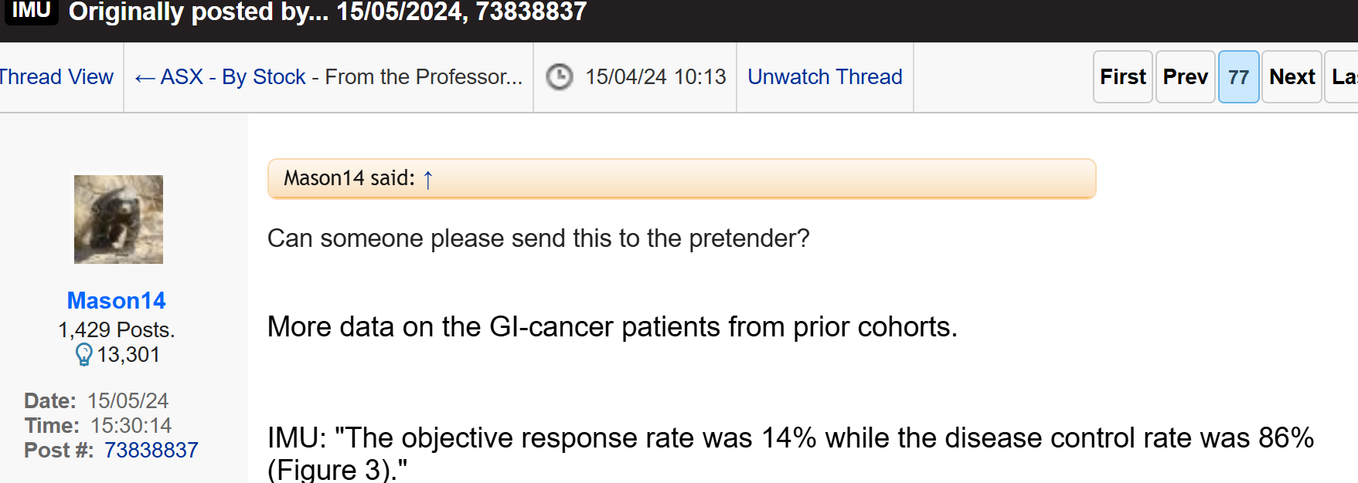Screen dimensions: 1358x483
Task: Open Mason14's avatar image
Action: pos(118,219)
